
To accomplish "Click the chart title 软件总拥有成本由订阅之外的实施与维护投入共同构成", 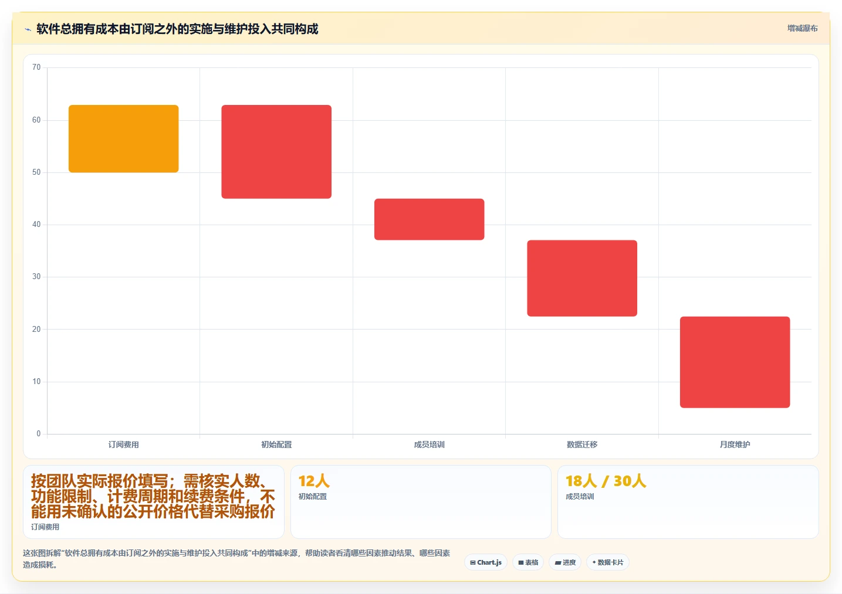I will pyautogui.click(x=177, y=29).
